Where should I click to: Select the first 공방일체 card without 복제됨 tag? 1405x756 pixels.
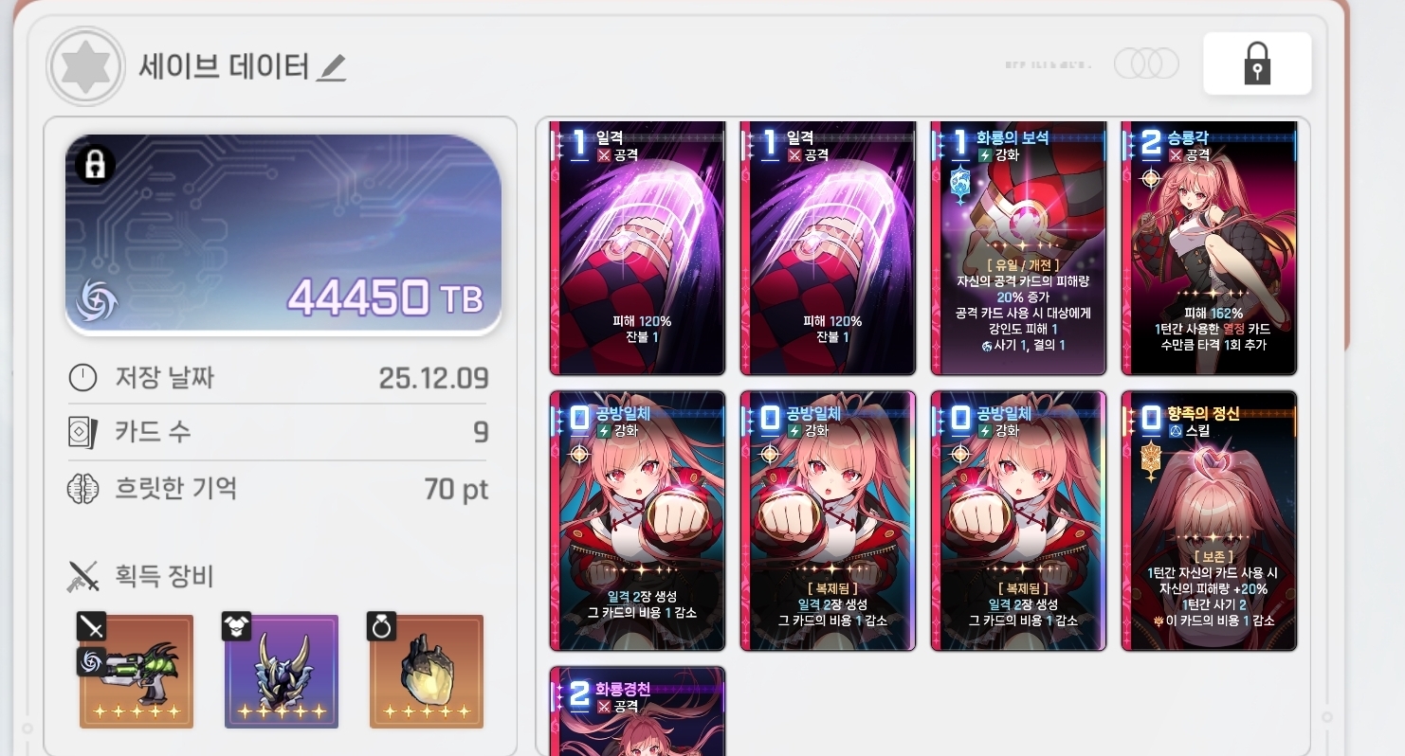(x=638, y=521)
